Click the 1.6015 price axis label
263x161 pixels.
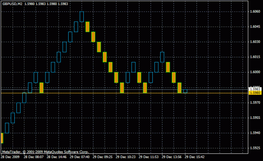point(255,57)
